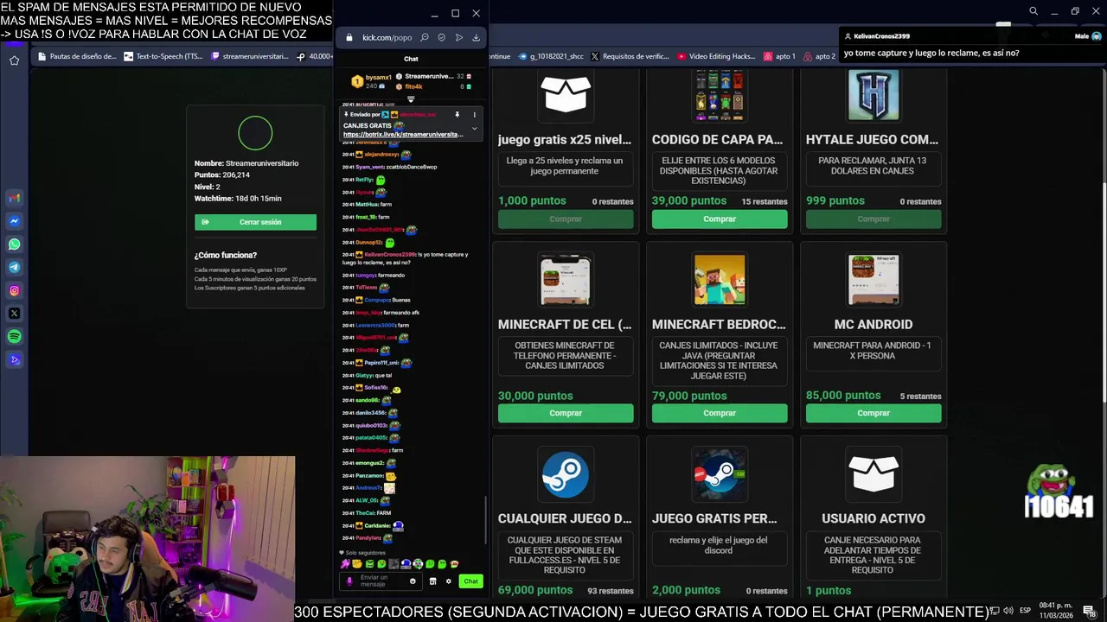Buy CODIGO DE CAPA for 39,000 puntos
This screenshot has height=622, width=1107.
coord(720,219)
